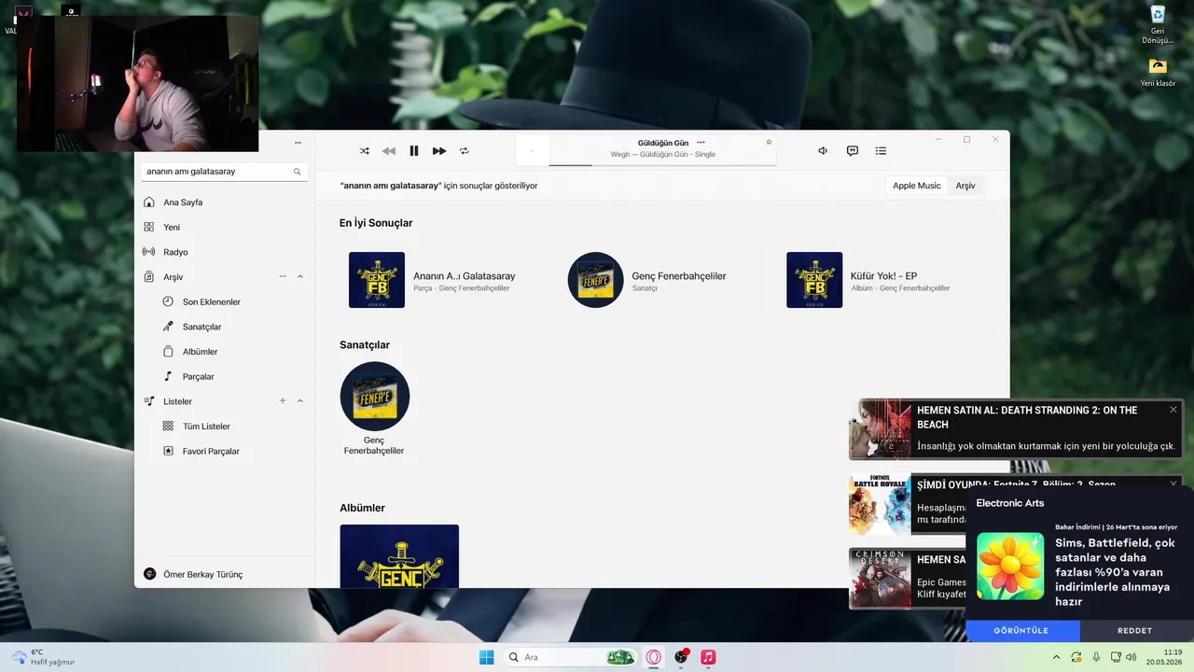Open the Up Next queue list
1194x672 pixels.
881,150
